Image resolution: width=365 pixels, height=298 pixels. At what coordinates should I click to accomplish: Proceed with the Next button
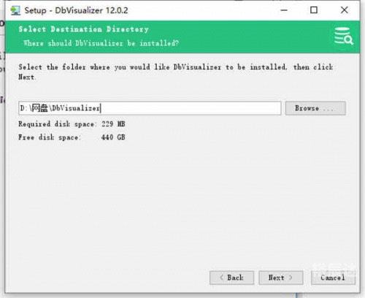pos(281,278)
